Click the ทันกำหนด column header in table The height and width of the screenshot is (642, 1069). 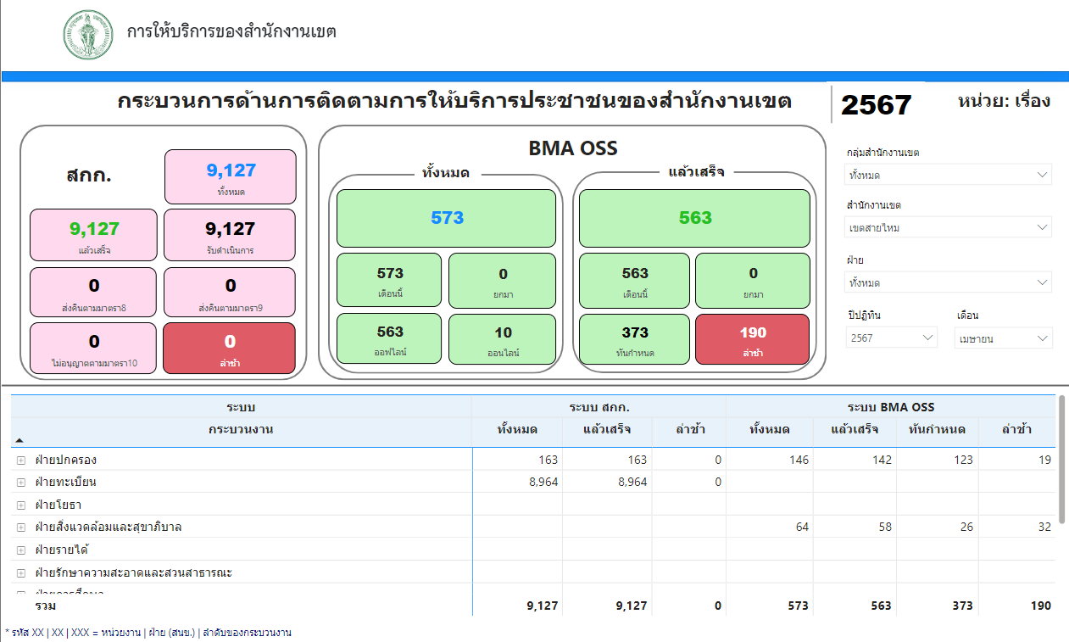937,429
